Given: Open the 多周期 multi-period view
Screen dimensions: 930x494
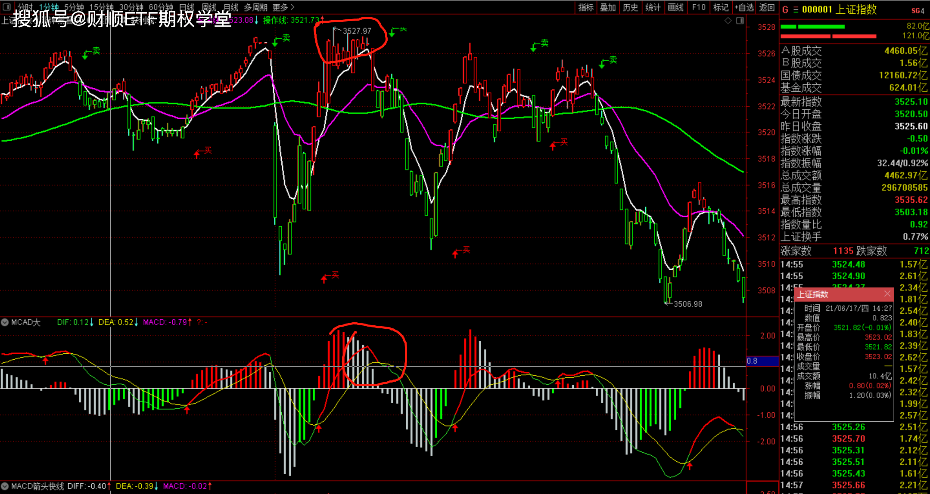Looking at the screenshot, I should click(x=255, y=7).
